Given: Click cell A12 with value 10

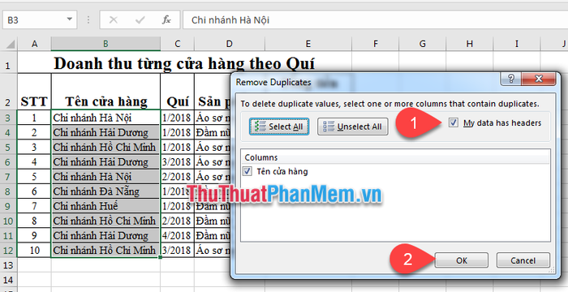Looking at the screenshot, I should point(34,250).
